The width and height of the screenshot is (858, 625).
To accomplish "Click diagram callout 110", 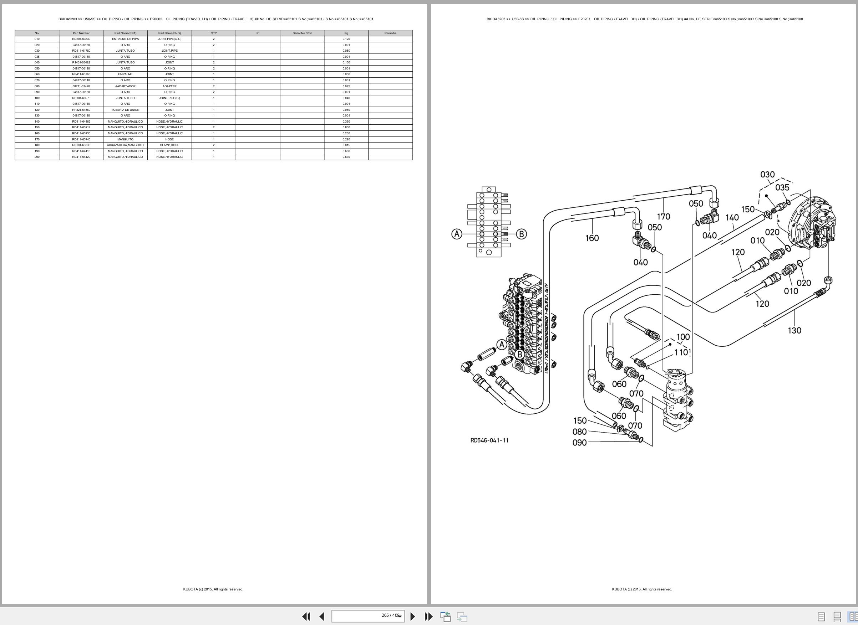I will tap(681, 352).
